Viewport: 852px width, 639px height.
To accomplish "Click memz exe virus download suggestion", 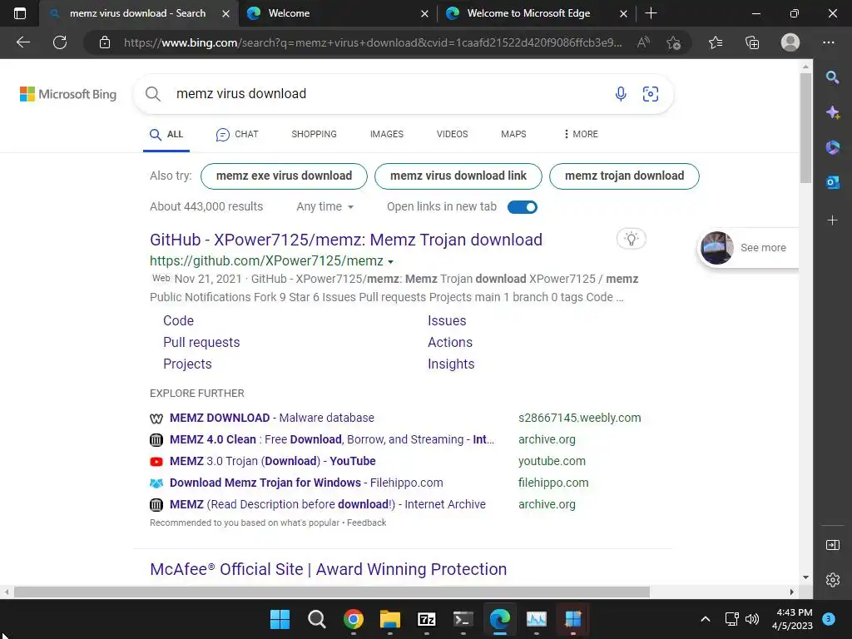I will 285,176.
